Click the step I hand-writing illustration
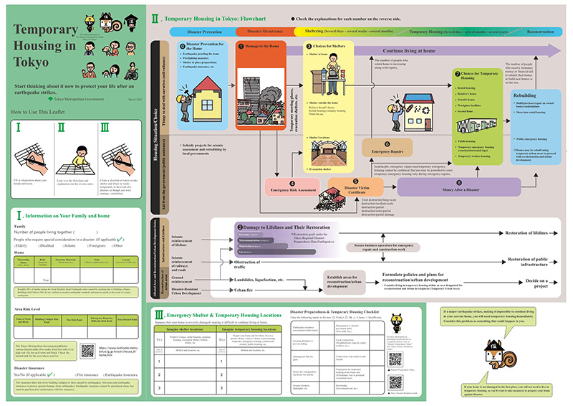Image resolution: width=573 pixels, height=406 pixels. pos(32,160)
